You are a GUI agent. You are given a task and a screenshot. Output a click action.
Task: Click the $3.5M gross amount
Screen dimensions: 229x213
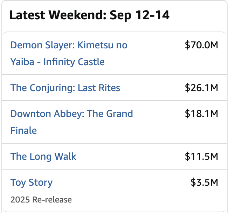(204, 183)
